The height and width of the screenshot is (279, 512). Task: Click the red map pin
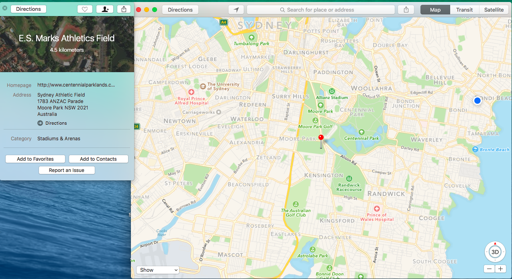click(321, 137)
